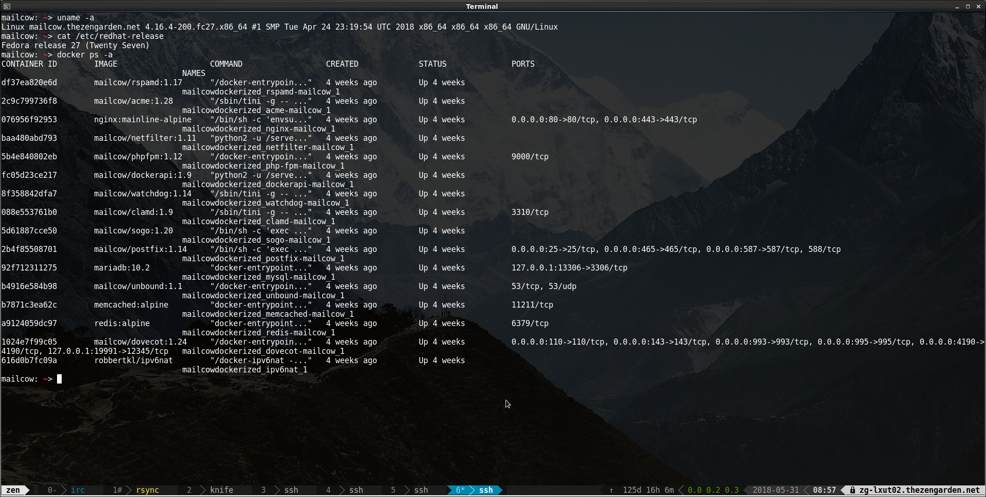Click port mapping 127.0.0.1:13306->3306/tcp
Screen dimensions: 986x497
[570, 268]
